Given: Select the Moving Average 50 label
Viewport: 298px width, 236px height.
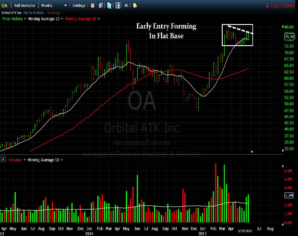Looking at the screenshot, I should [x=43, y=160].
